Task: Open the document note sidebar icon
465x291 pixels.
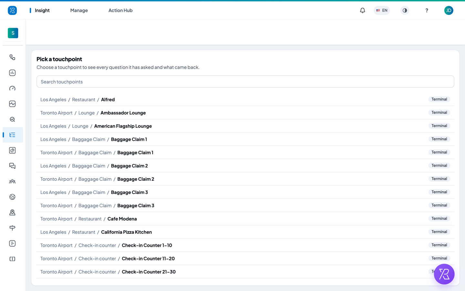Action: click(12, 243)
